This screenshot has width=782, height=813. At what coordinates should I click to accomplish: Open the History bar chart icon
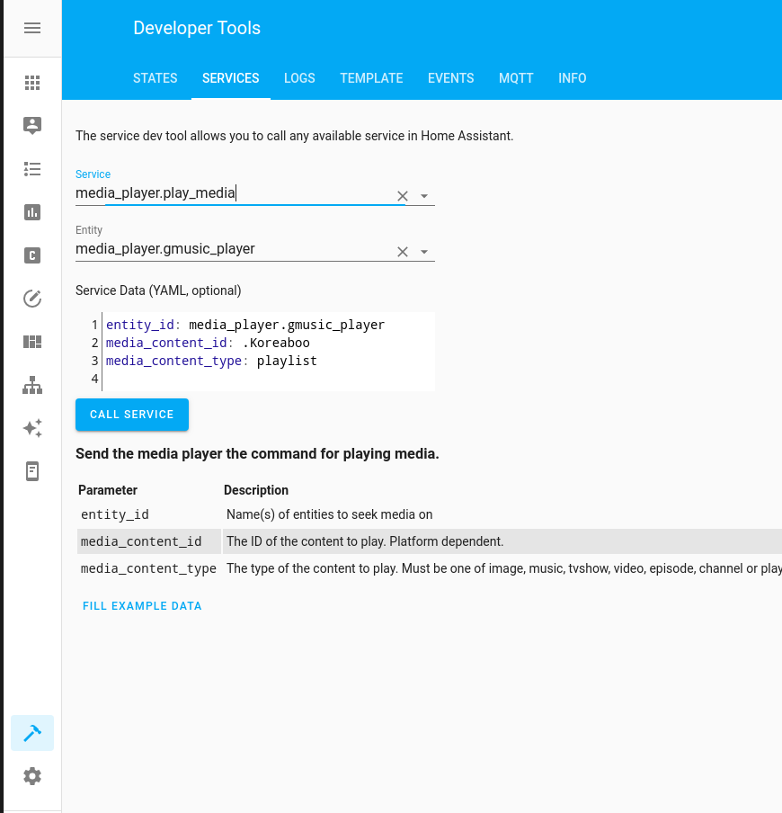(32, 212)
